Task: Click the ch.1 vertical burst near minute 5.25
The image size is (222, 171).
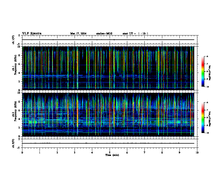Action: pos(114,68)
